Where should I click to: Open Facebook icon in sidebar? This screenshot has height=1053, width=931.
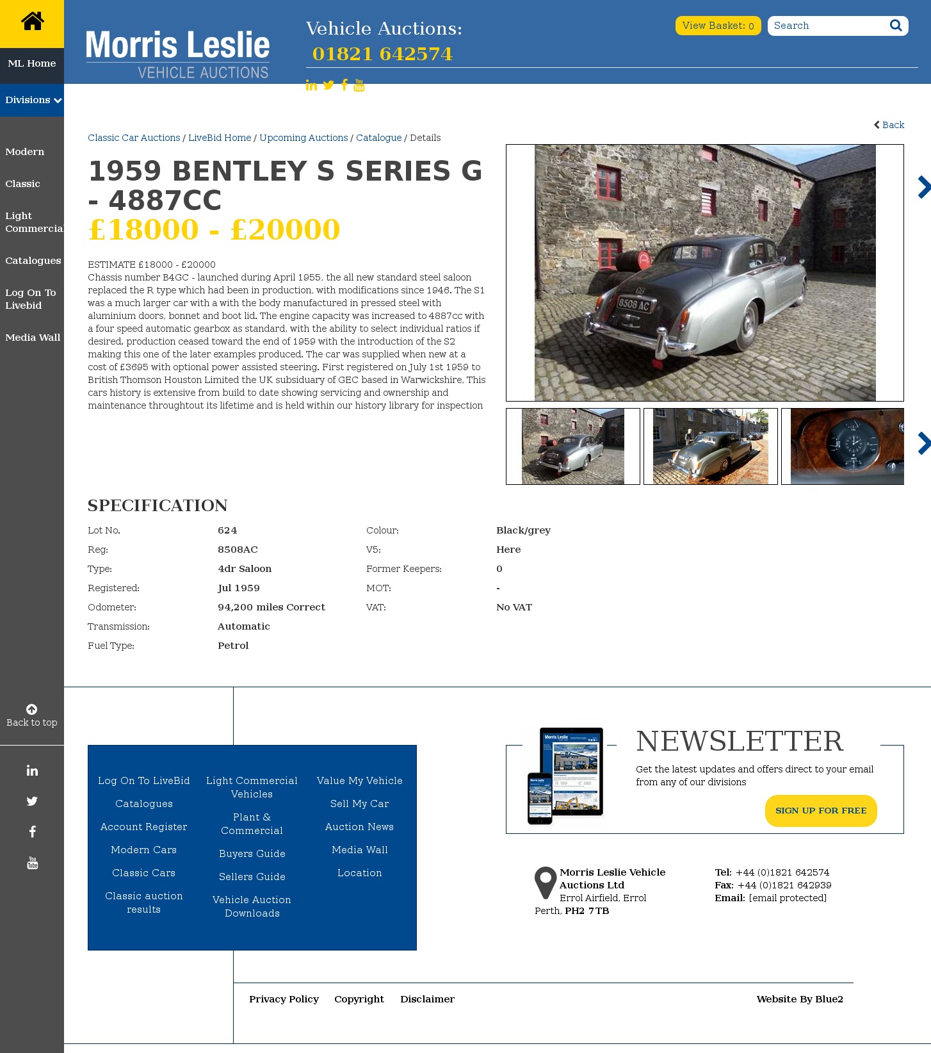[32, 832]
